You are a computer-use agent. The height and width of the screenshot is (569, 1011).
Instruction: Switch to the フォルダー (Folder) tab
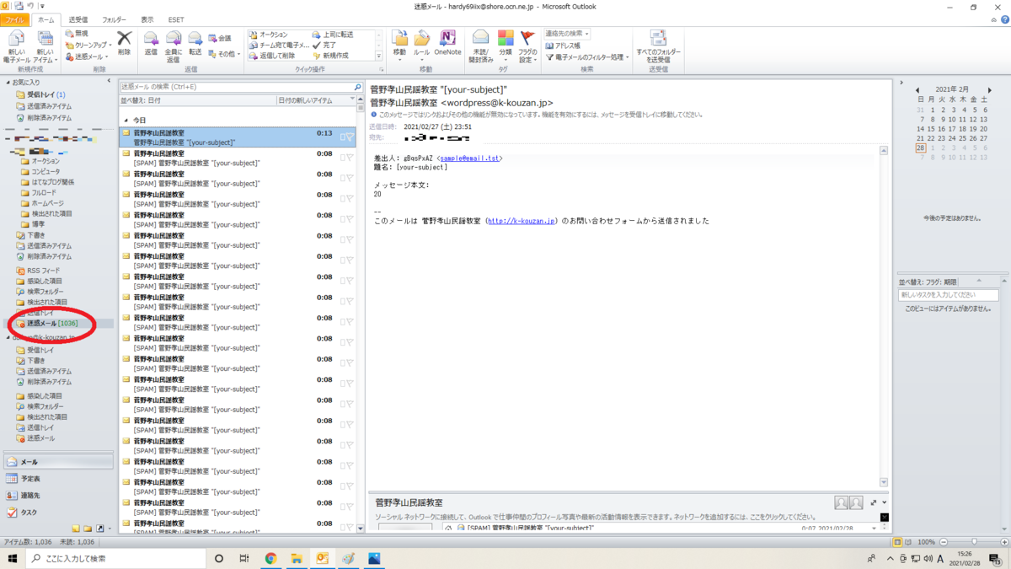point(114,19)
